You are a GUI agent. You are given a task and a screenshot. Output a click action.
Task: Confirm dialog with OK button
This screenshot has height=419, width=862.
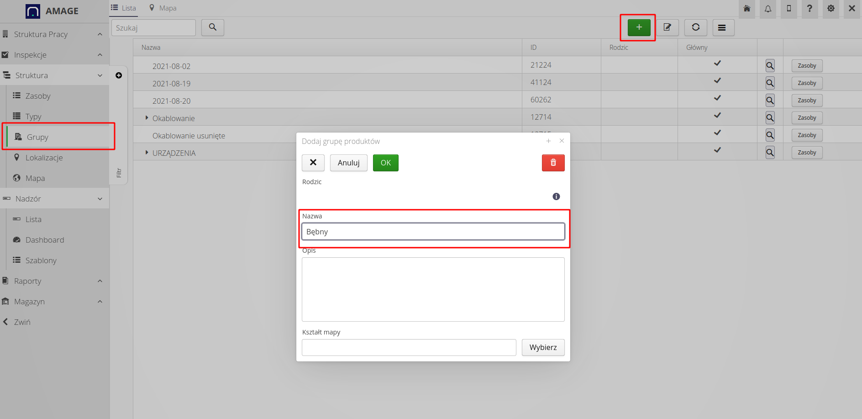385,163
